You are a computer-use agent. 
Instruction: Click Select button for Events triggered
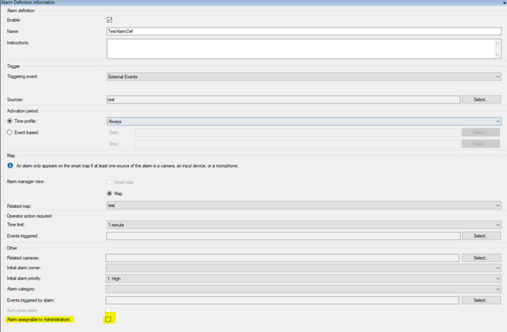481,236
